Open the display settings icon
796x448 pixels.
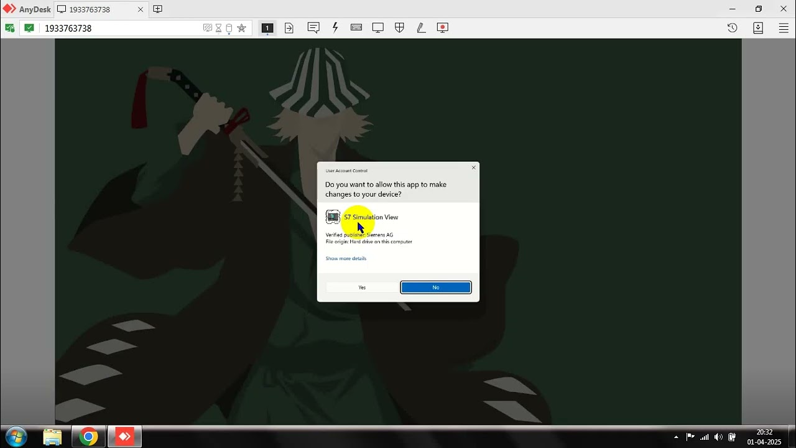378,28
